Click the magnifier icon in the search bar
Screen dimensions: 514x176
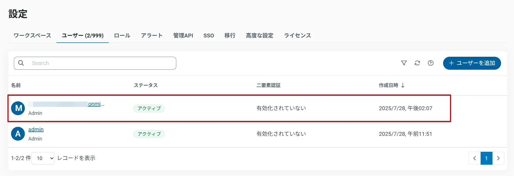(21, 63)
